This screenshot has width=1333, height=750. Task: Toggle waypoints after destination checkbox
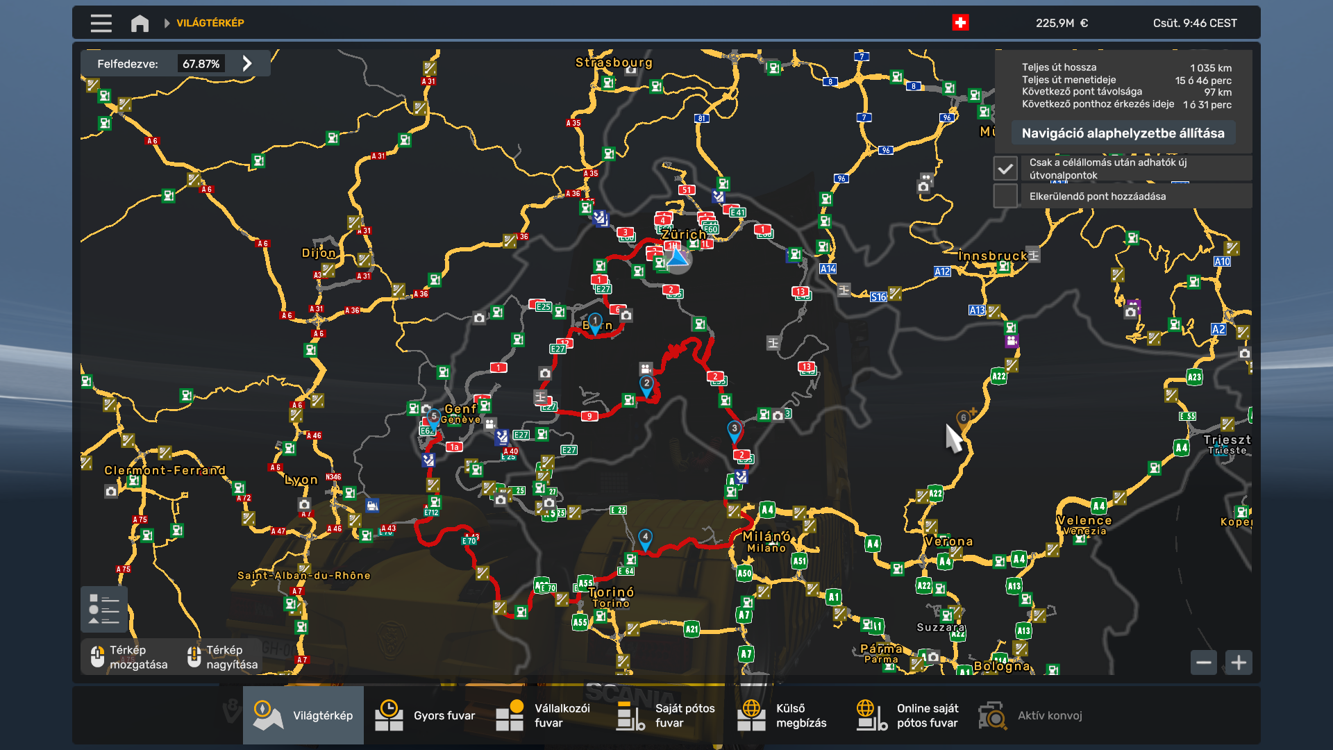pyautogui.click(x=1005, y=168)
